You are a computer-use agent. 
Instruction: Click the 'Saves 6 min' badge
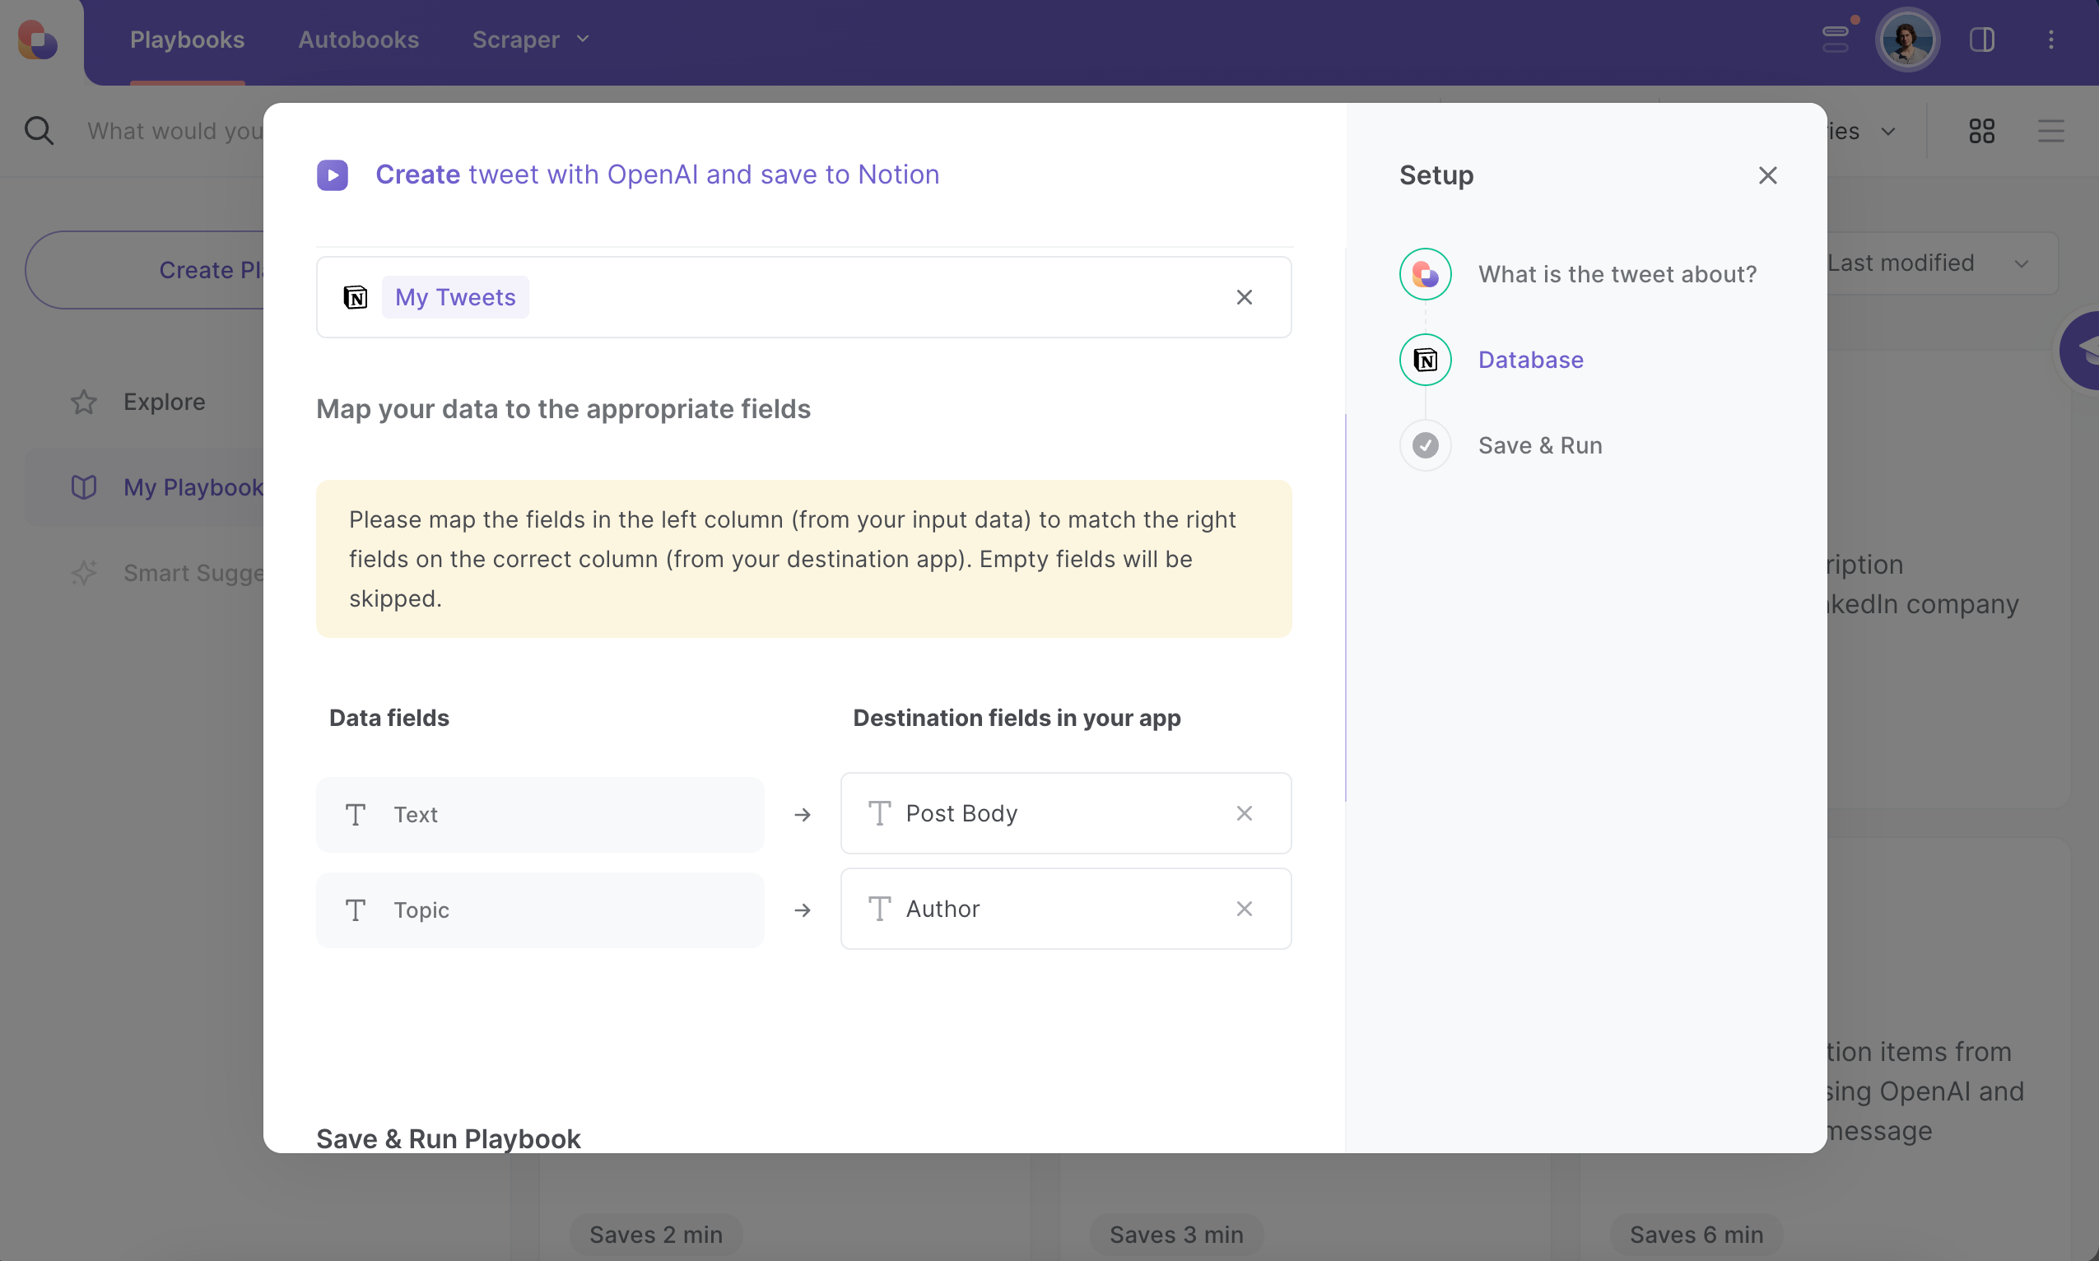1696,1234
